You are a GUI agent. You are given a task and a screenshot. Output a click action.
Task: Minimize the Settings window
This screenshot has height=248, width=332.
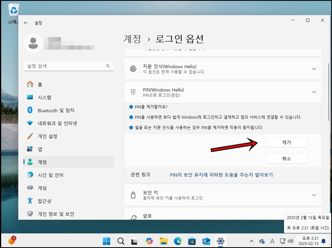pyautogui.click(x=293, y=20)
